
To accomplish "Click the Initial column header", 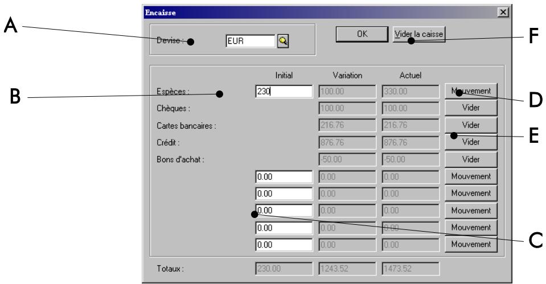I will (284, 75).
